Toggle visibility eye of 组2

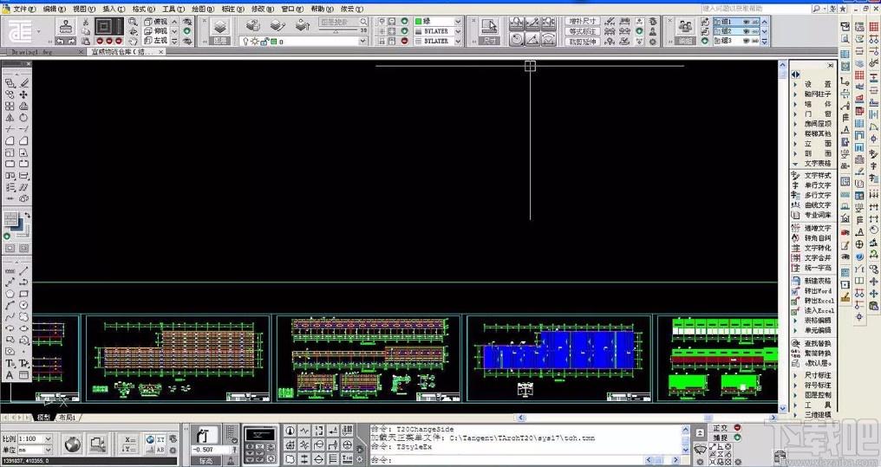tap(746, 31)
